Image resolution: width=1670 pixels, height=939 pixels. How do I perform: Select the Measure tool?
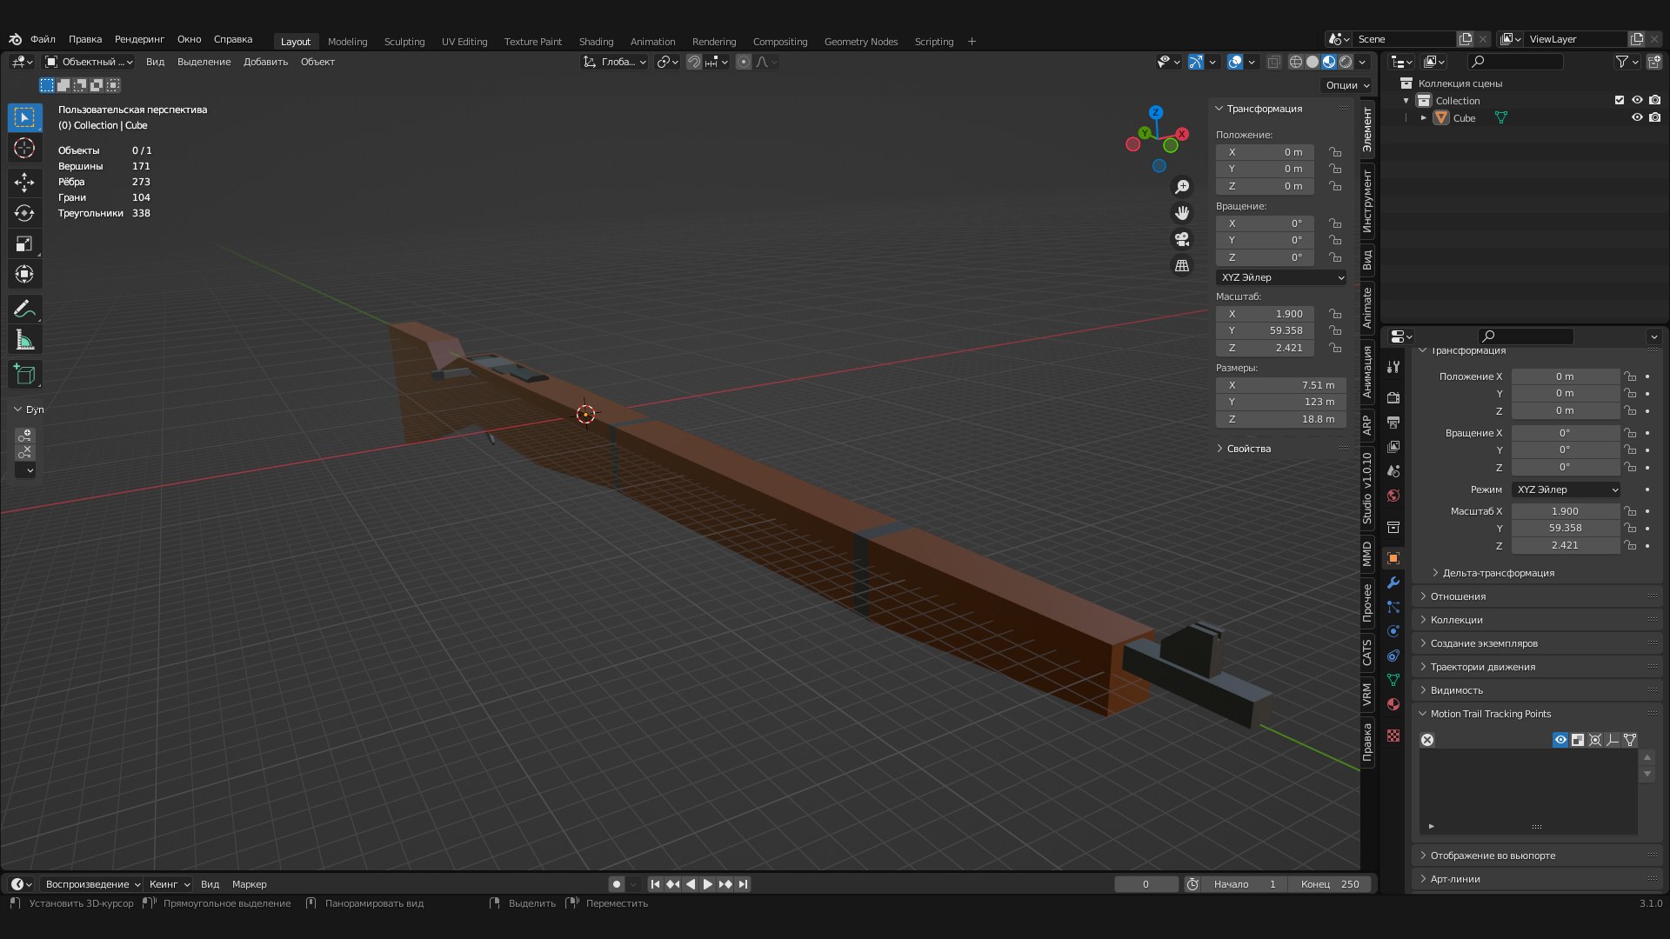[x=24, y=341]
